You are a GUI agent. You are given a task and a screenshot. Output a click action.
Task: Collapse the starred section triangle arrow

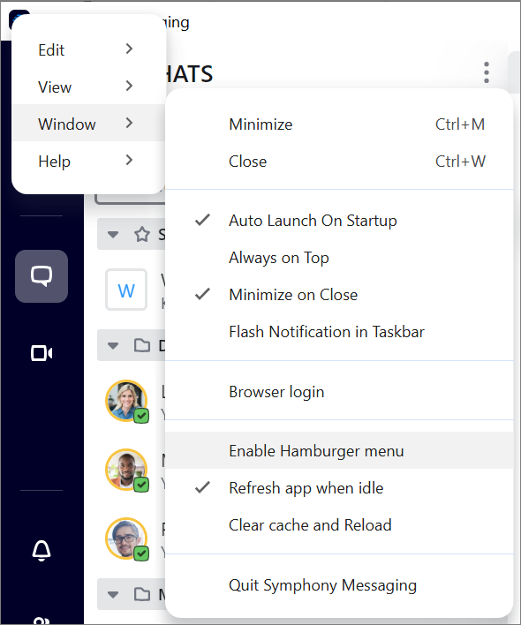113,235
